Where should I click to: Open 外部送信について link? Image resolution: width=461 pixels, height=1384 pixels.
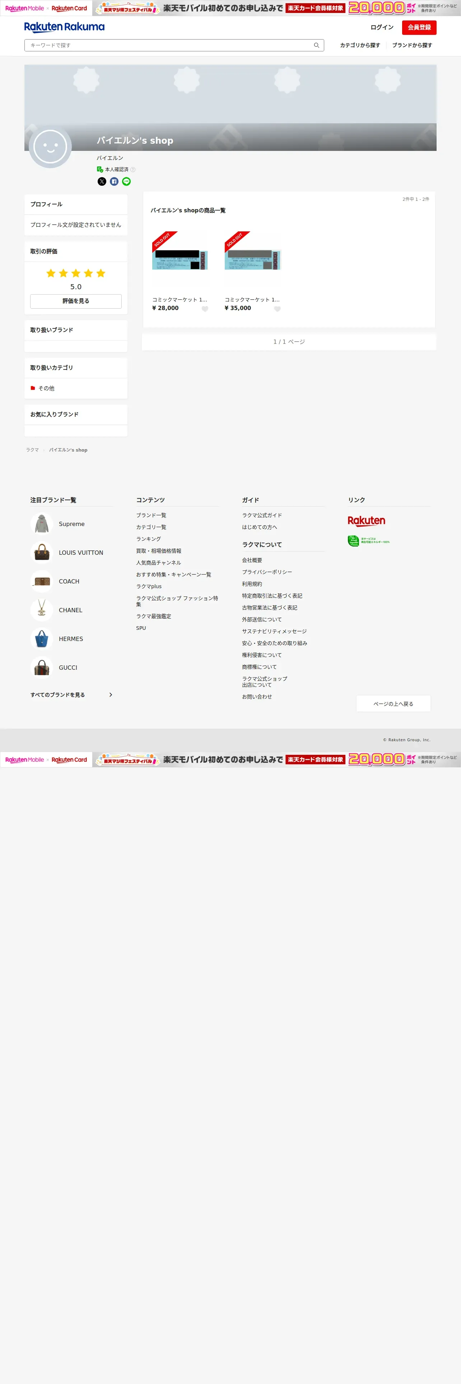click(x=262, y=619)
